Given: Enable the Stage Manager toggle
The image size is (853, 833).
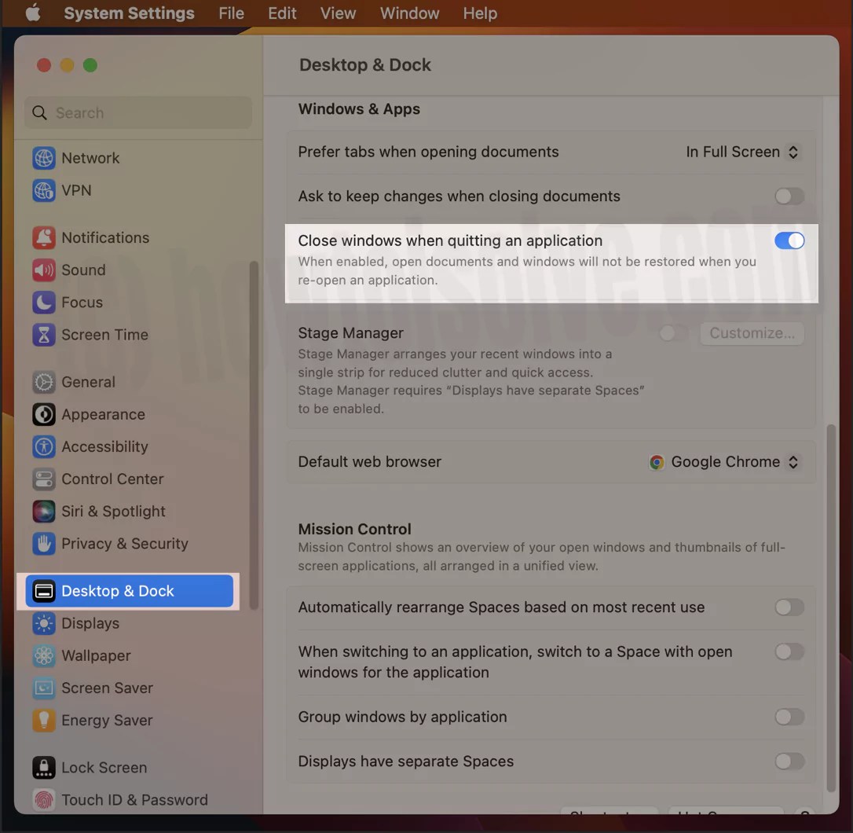Looking at the screenshot, I should [672, 333].
